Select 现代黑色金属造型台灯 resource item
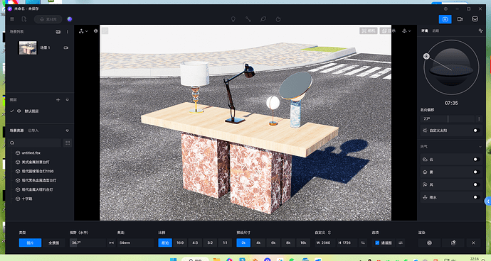 click(39, 180)
